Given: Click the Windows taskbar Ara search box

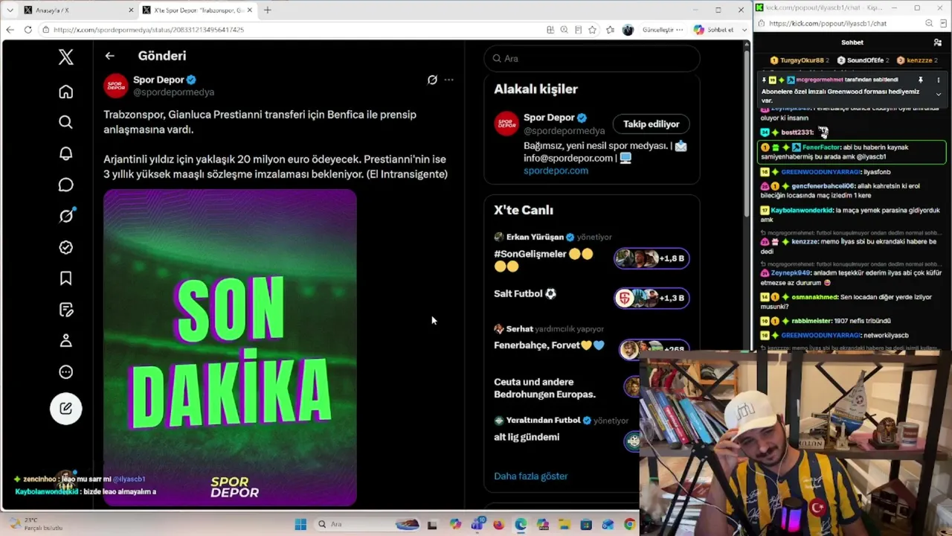Looking at the screenshot, I should coord(368,524).
